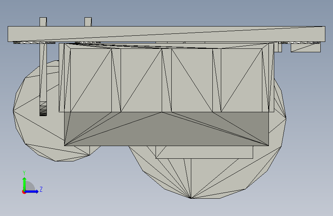Select the rectangular block beneath the dark box

point(204,152)
